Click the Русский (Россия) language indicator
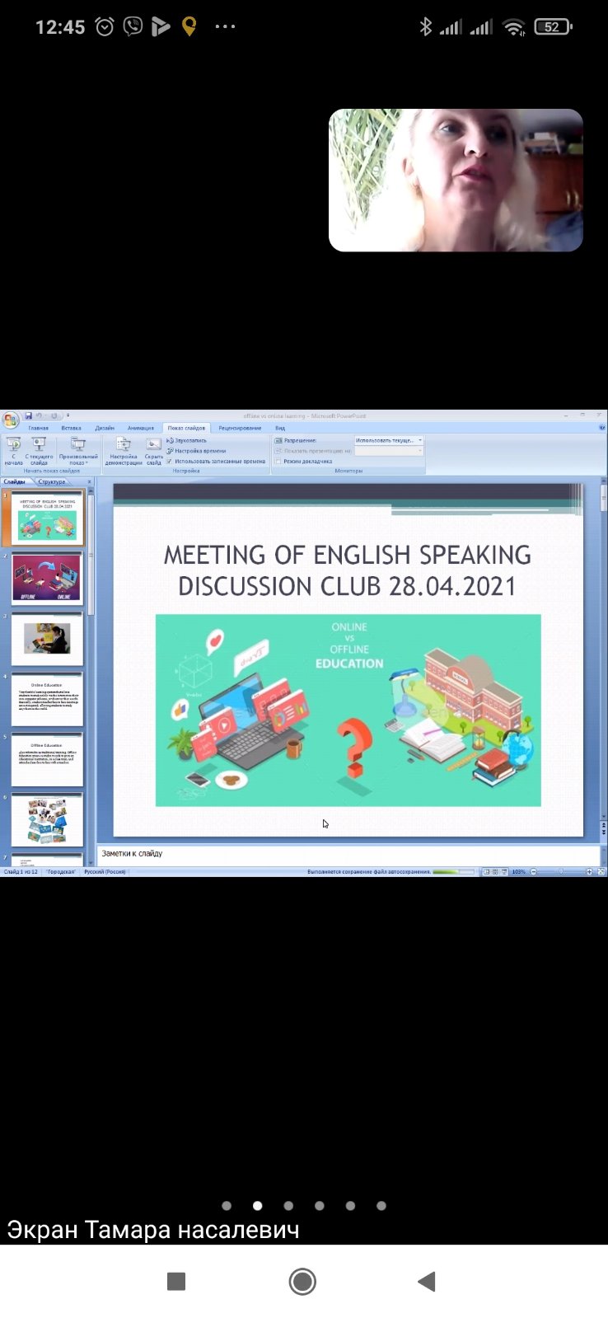 pyautogui.click(x=105, y=871)
